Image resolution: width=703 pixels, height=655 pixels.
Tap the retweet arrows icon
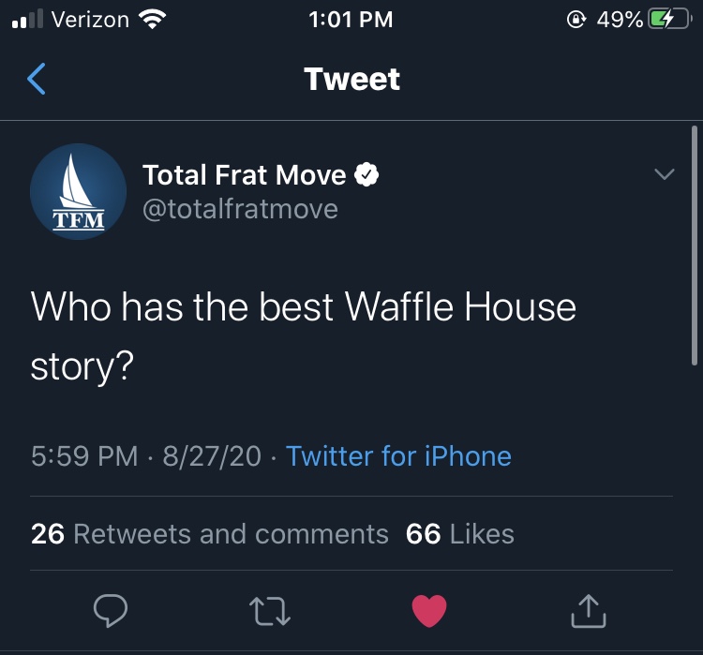[270, 611]
